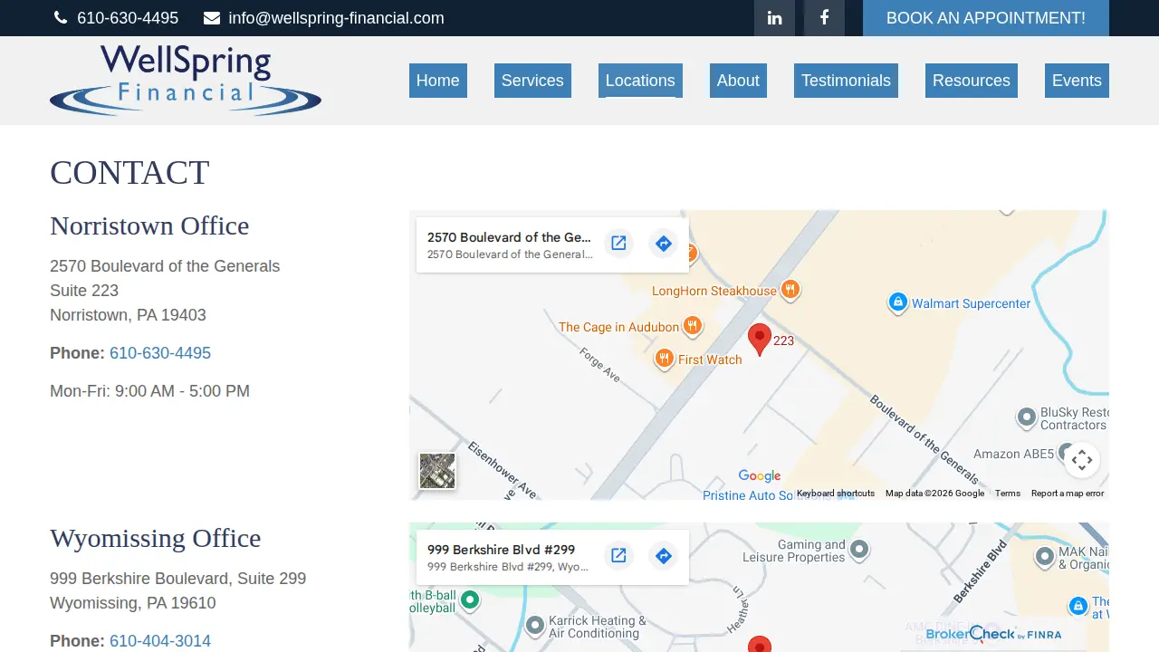Go to the Events page
The height and width of the screenshot is (652, 1159).
pos(1077,81)
